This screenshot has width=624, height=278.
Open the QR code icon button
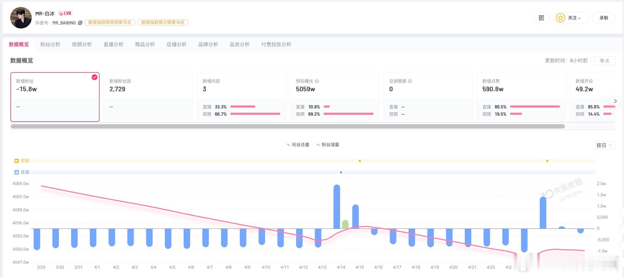[541, 18]
